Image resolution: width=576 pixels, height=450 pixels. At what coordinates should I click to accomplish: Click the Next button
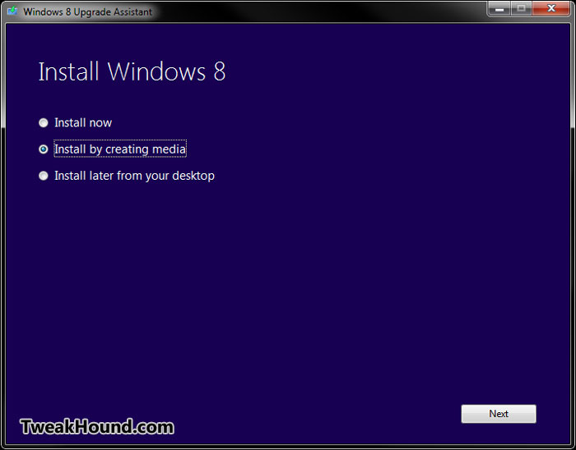(x=499, y=414)
